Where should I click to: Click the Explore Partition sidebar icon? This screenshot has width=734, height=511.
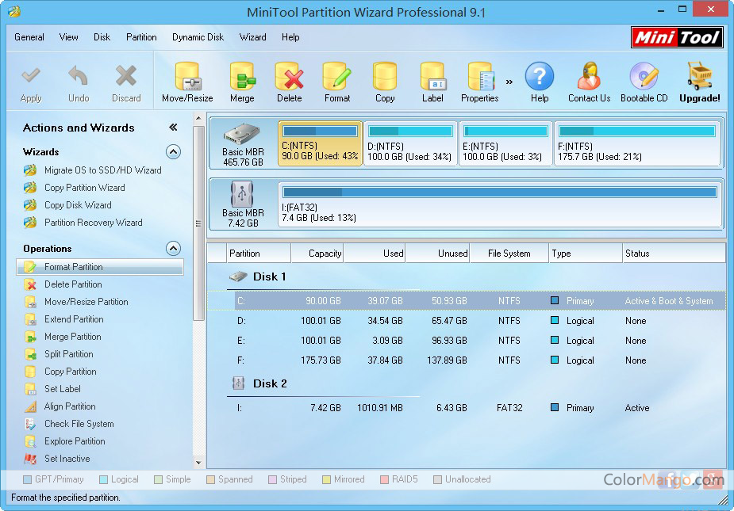[30, 440]
